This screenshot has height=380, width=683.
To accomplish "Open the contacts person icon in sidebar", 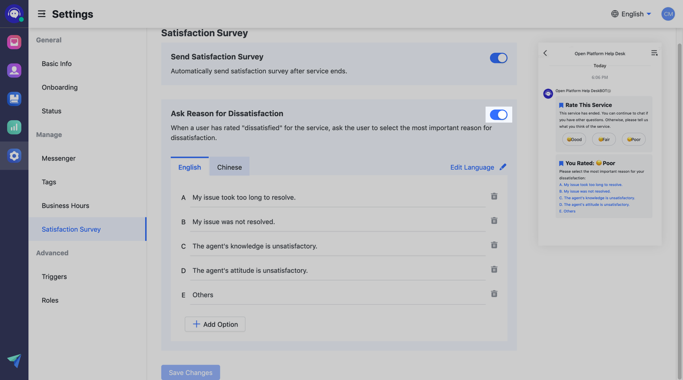I will [x=14, y=70].
